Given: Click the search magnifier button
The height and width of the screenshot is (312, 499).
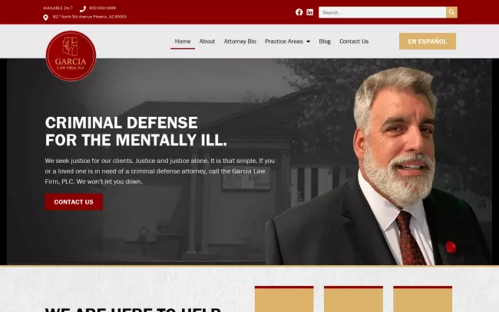Looking at the screenshot, I should [x=451, y=12].
